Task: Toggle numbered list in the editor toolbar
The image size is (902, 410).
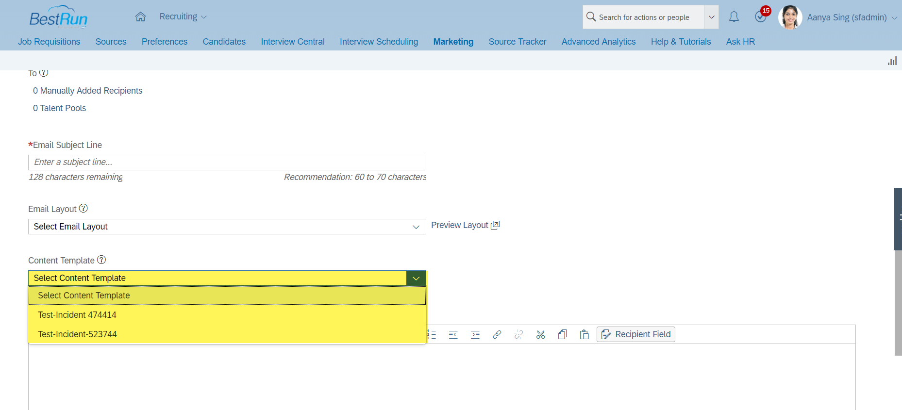Action: pyautogui.click(x=432, y=335)
